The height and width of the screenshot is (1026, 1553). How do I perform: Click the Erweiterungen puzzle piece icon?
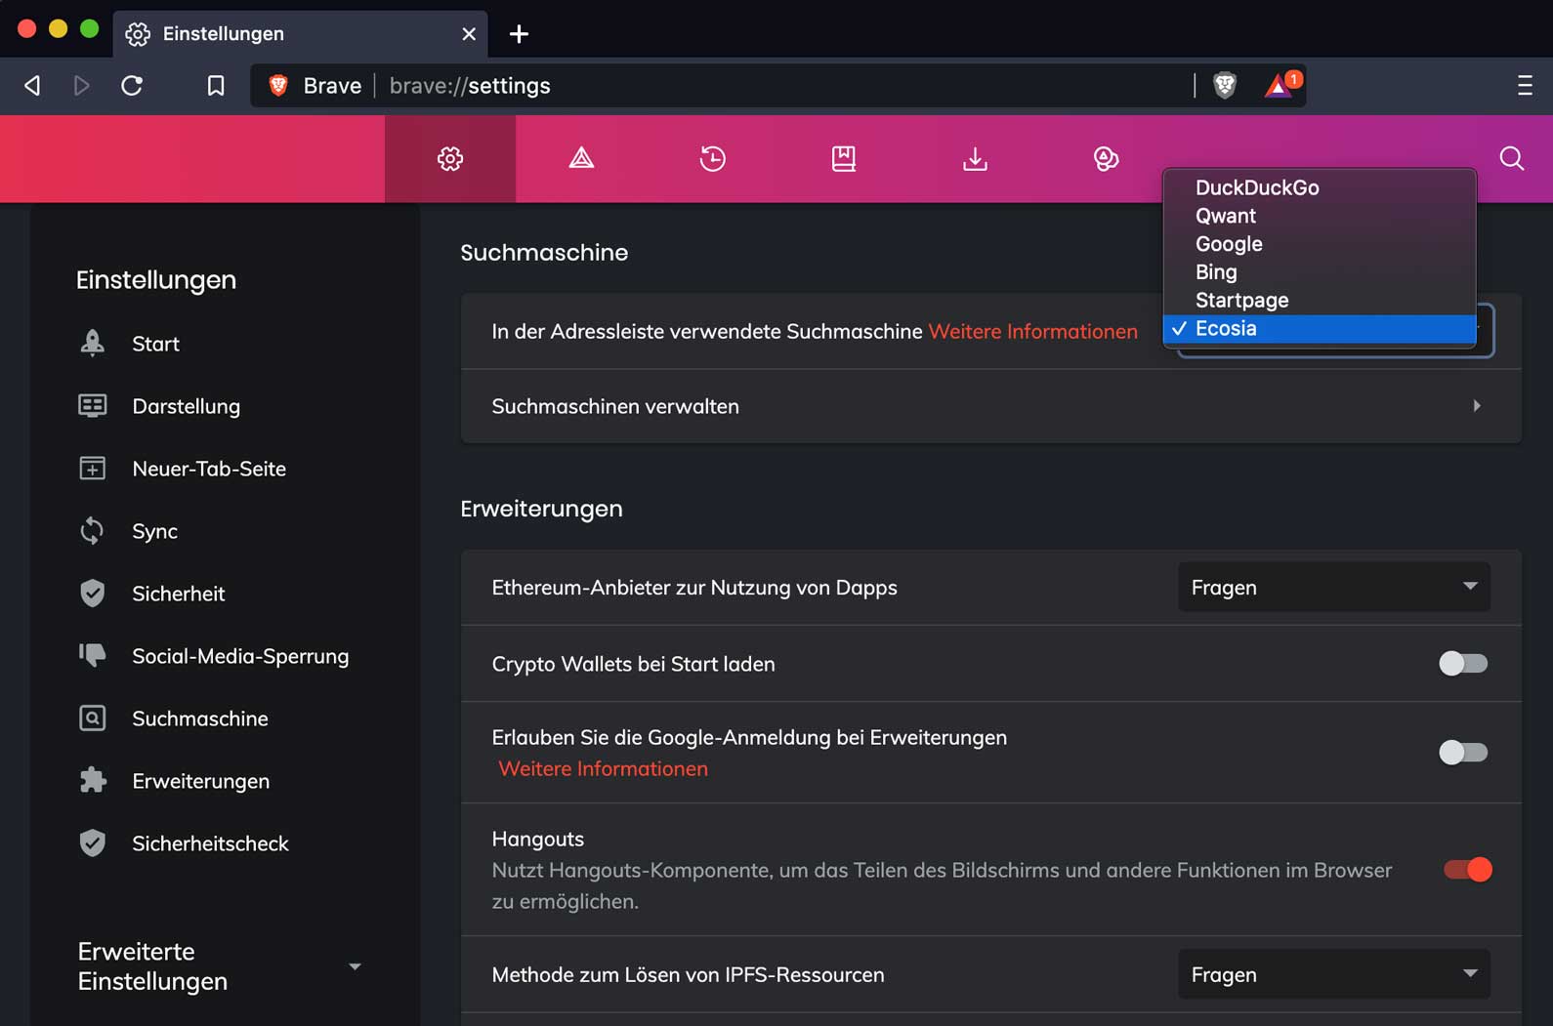coord(93,780)
